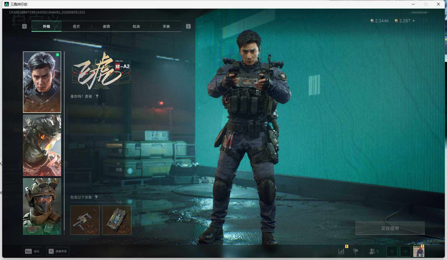This screenshot has width=447, height=260.
Task: Open help icon next to 包含以下涂装
Action: (96, 197)
